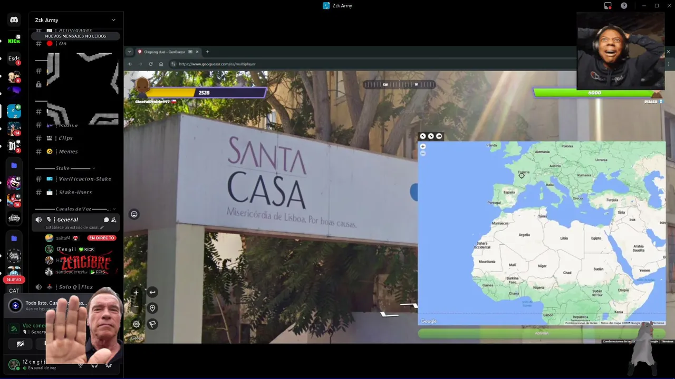The width and height of the screenshot is (675, 379).
Task: Click the NUEVO unread indicator pill
Action: (14, 280)
